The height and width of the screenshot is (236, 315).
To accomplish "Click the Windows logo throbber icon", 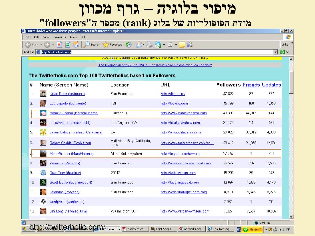I will point(288,37).
